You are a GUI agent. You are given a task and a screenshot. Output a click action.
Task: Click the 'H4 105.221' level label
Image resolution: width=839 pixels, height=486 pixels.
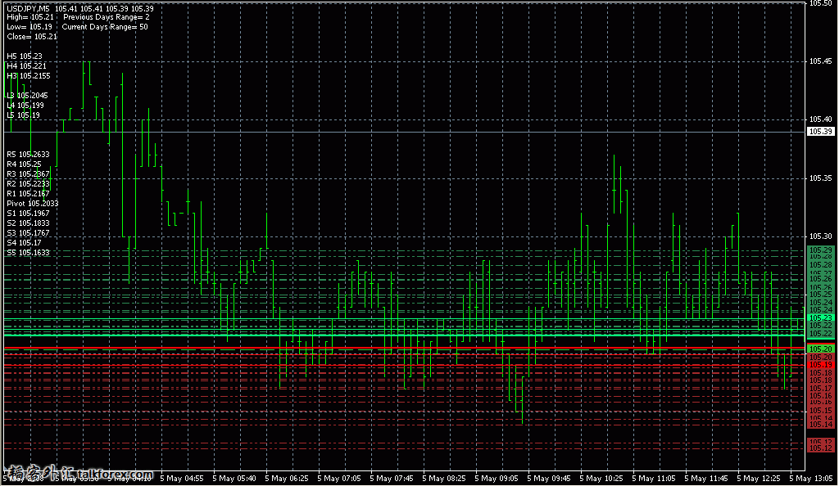(26, 65)
